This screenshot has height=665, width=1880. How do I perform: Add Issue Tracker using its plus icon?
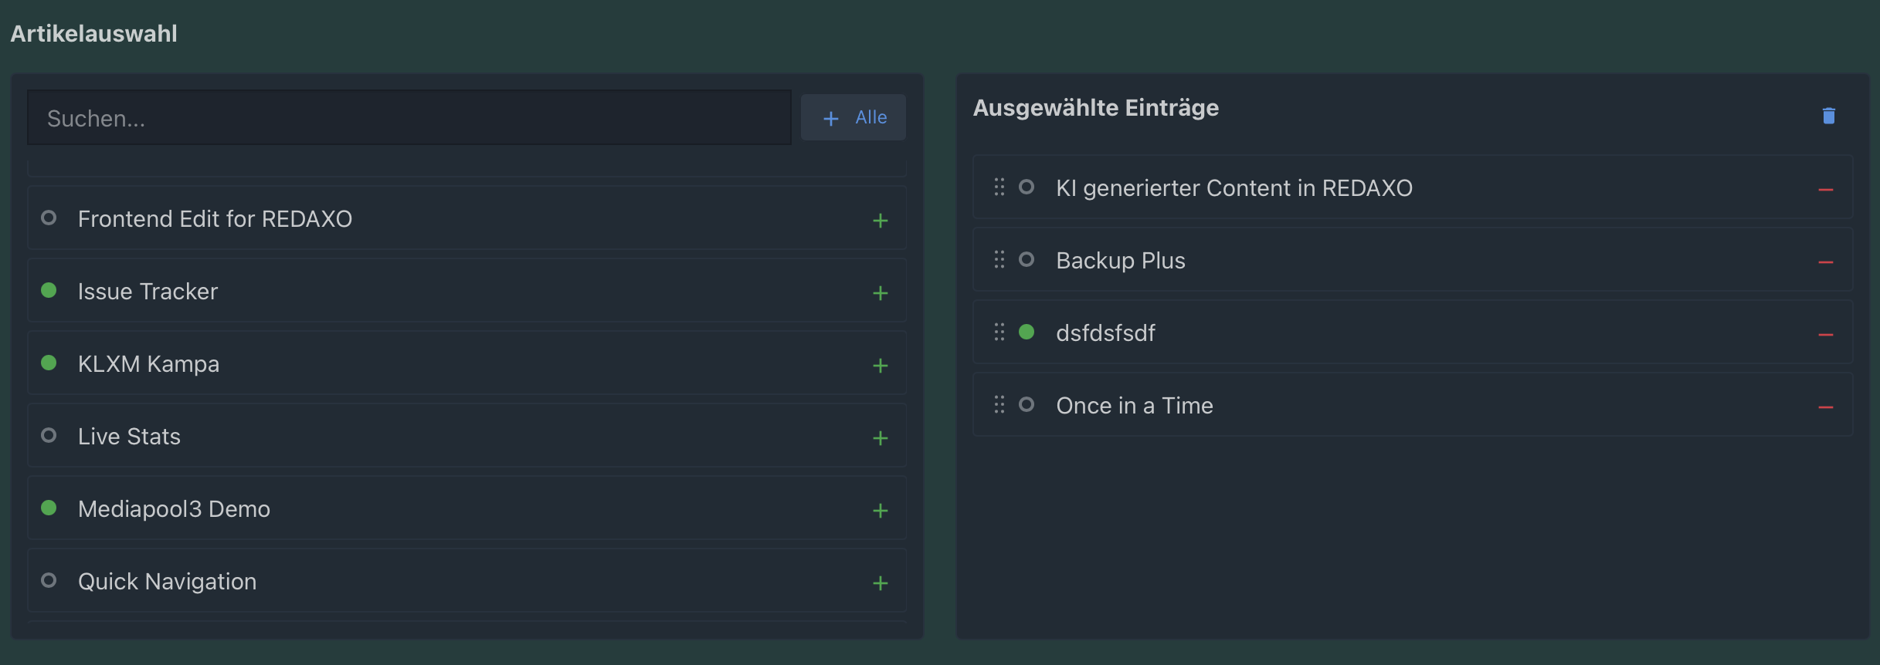(x=880, y=293)
